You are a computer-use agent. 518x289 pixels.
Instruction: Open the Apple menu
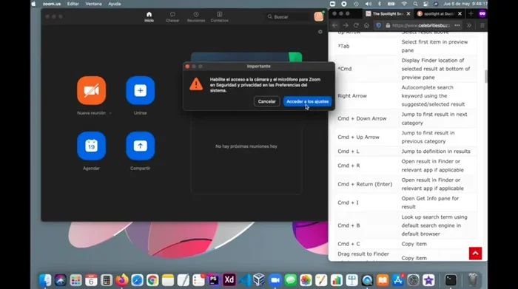(34, 4)
